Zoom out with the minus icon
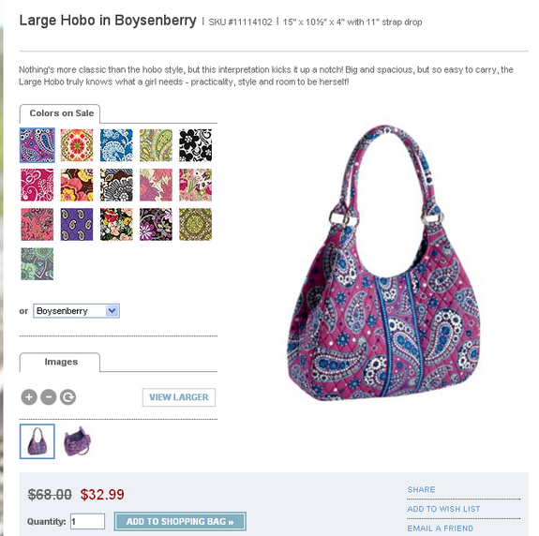 [x=49, y=397]
